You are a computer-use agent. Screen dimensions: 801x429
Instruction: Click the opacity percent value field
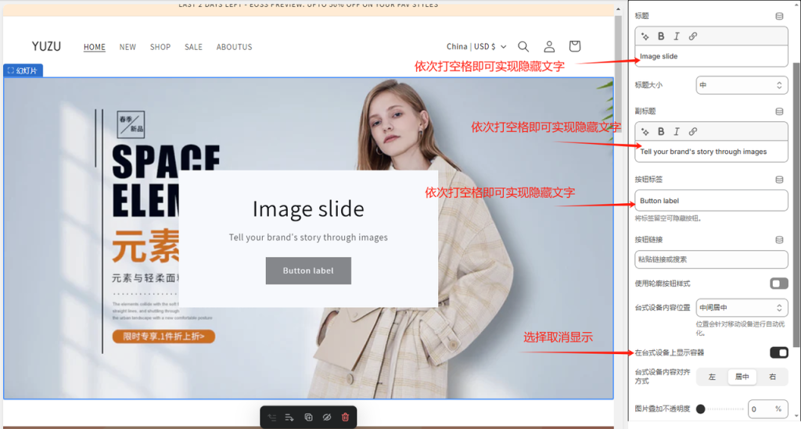767,409
